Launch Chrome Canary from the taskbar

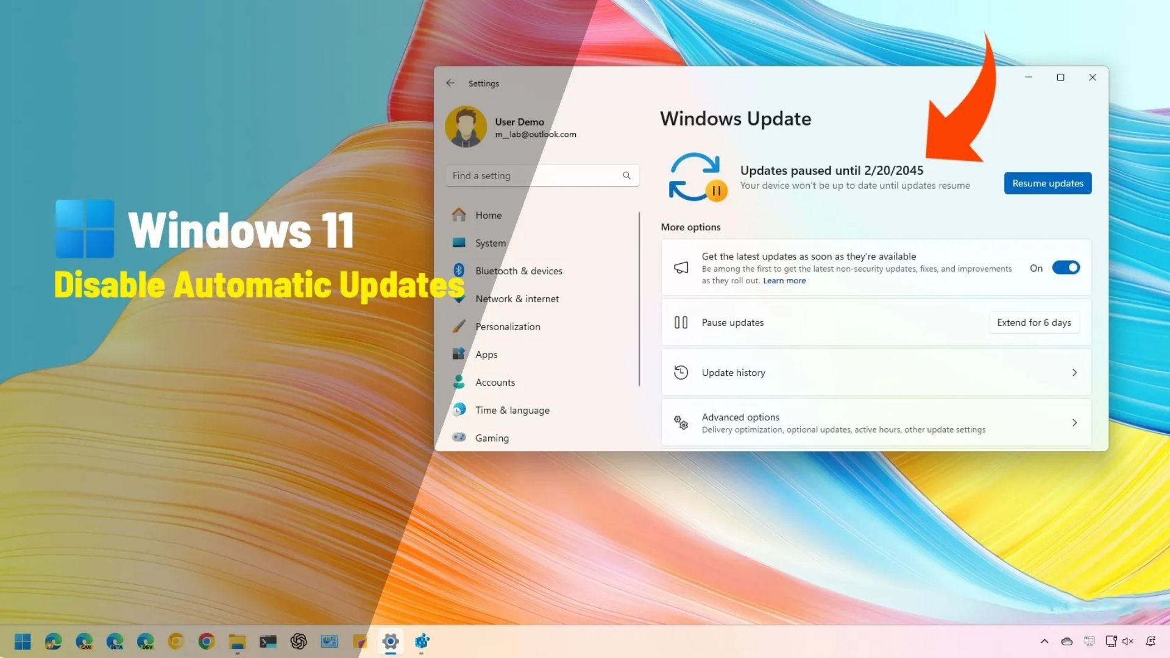pos(176,642)
